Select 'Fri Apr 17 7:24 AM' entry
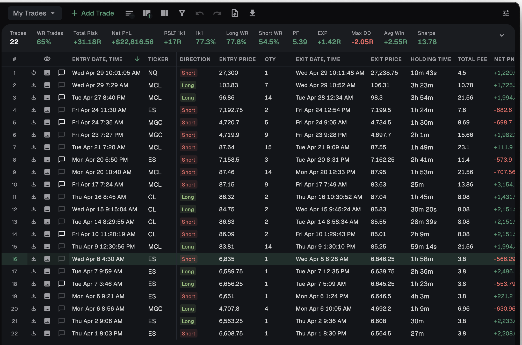 [98, 184]
